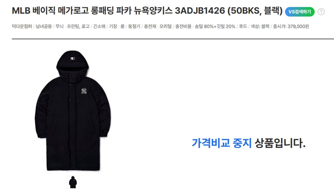Click the 출시가 379,000원 price text
Image resolution: width=334 pixels, height=192 pixels.
pos(291,26)
